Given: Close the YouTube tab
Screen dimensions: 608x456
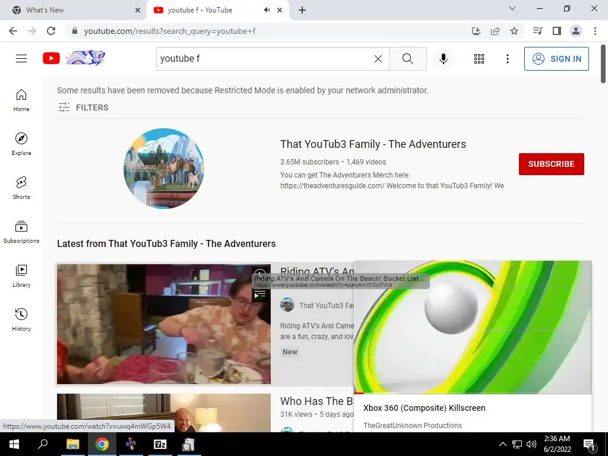Looking at the screenshot, I should [280, 10].
